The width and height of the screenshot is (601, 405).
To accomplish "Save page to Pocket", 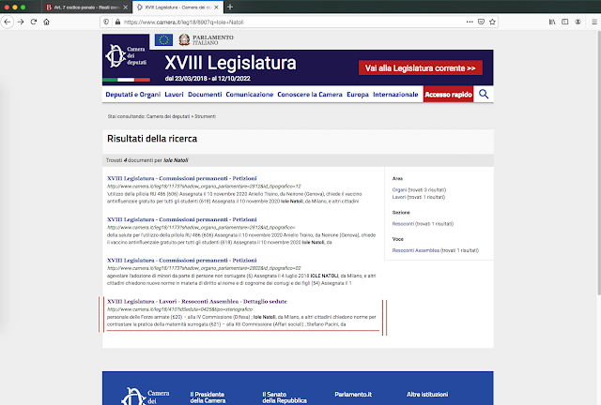I will pos(481,22).
